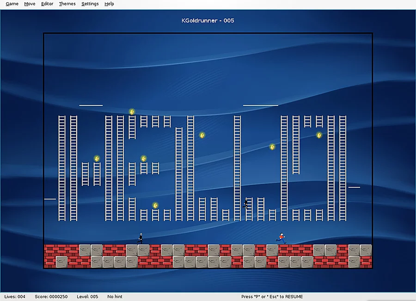416x301 pixels.
Task: Click the highest gold nugget atop a ladder
Action: point(132,112)
